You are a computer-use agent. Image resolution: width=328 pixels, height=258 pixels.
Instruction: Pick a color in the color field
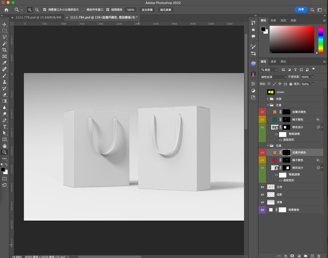pos(292,40)
